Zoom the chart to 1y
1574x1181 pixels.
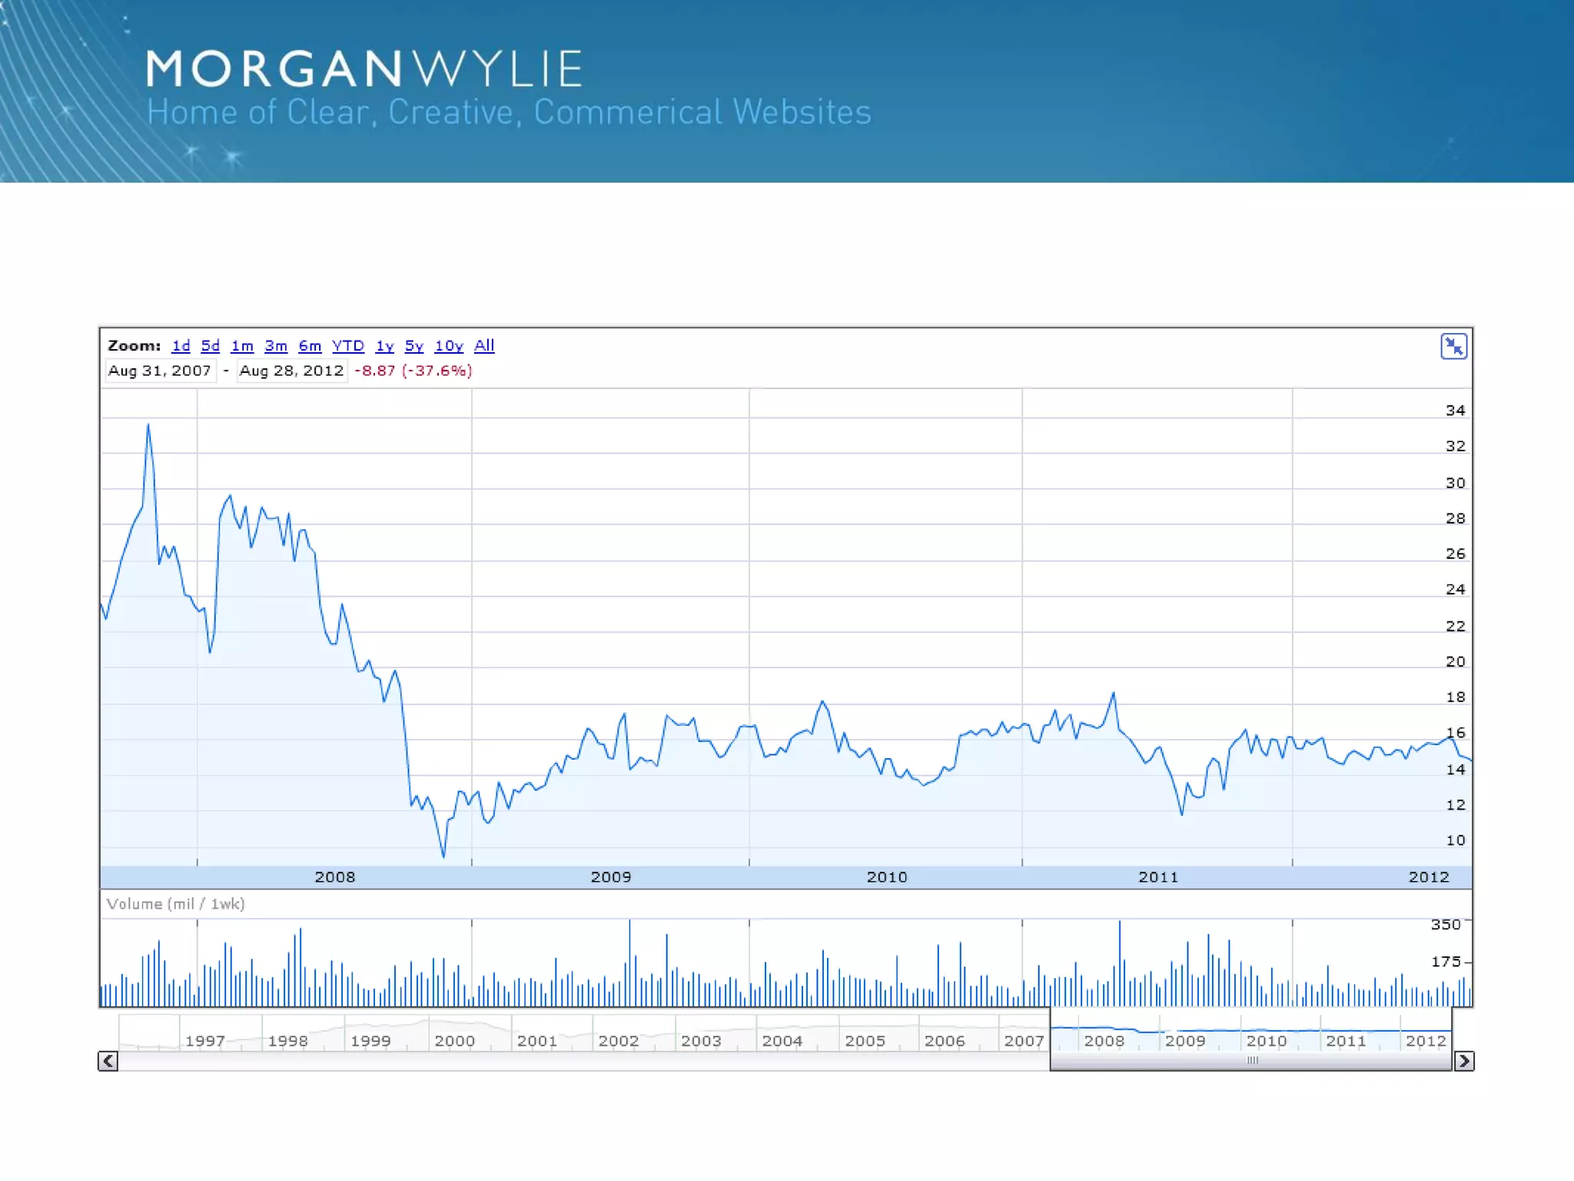[x=384, y=346]
